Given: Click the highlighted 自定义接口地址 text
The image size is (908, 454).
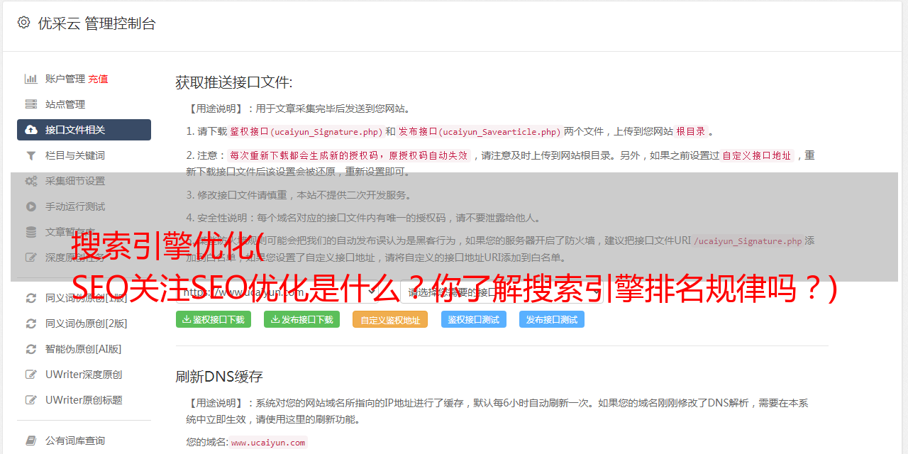Looking at the screenshot, I should [x=756, y=155].
